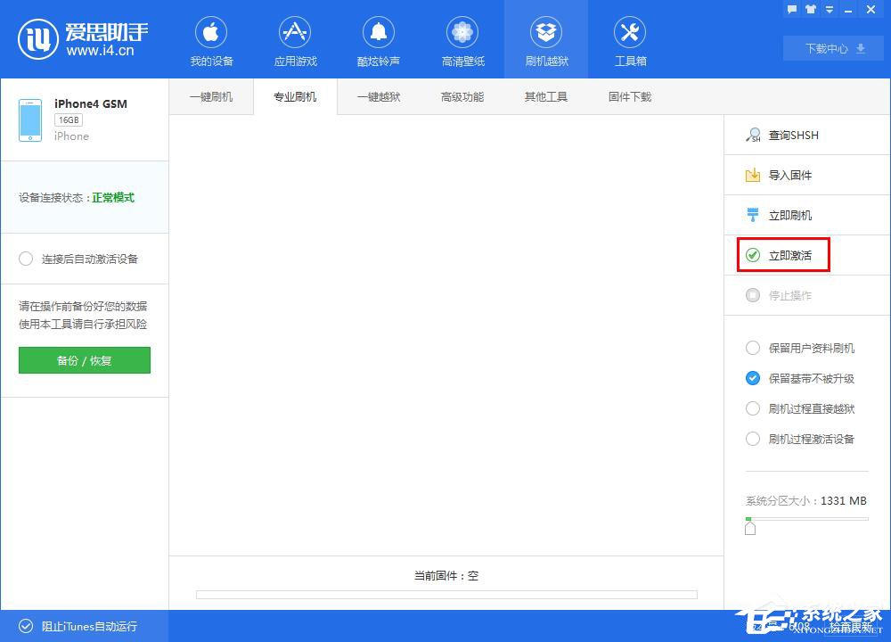Open the 工具箱 toolbox
Image resolution: width=891 pixels, height=642 pixels.
[x=630, y=39]
